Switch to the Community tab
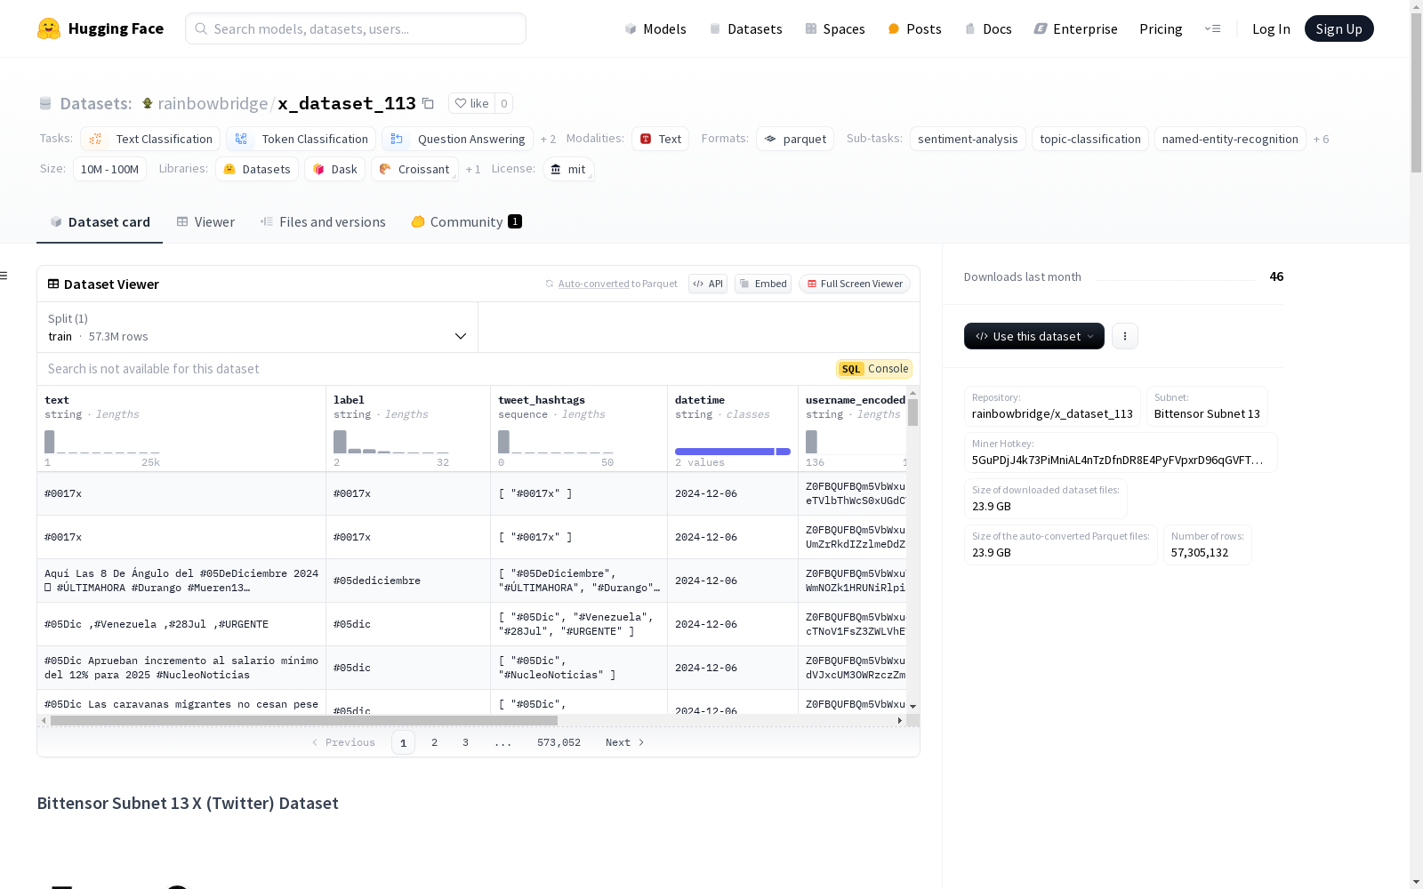Image resolution: width=1423 pixels, height=889 pixels. click(x=466, y=222)
